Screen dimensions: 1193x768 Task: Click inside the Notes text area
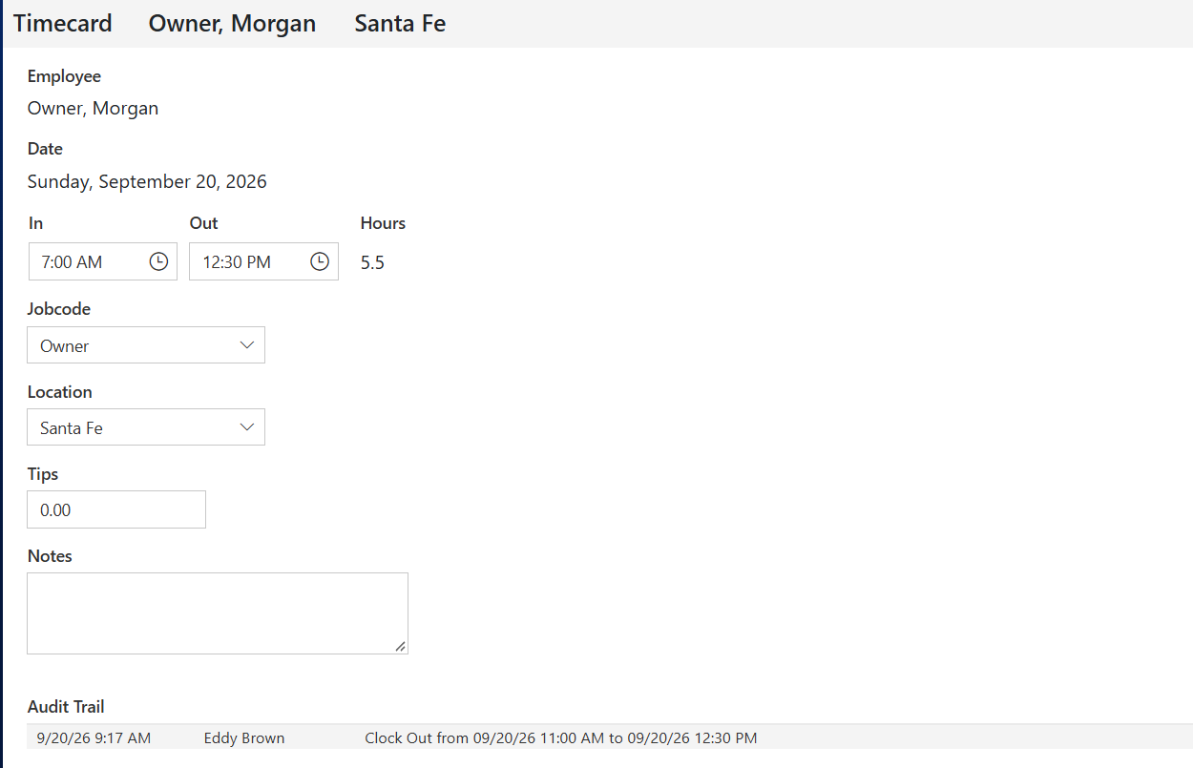(218, 613)
